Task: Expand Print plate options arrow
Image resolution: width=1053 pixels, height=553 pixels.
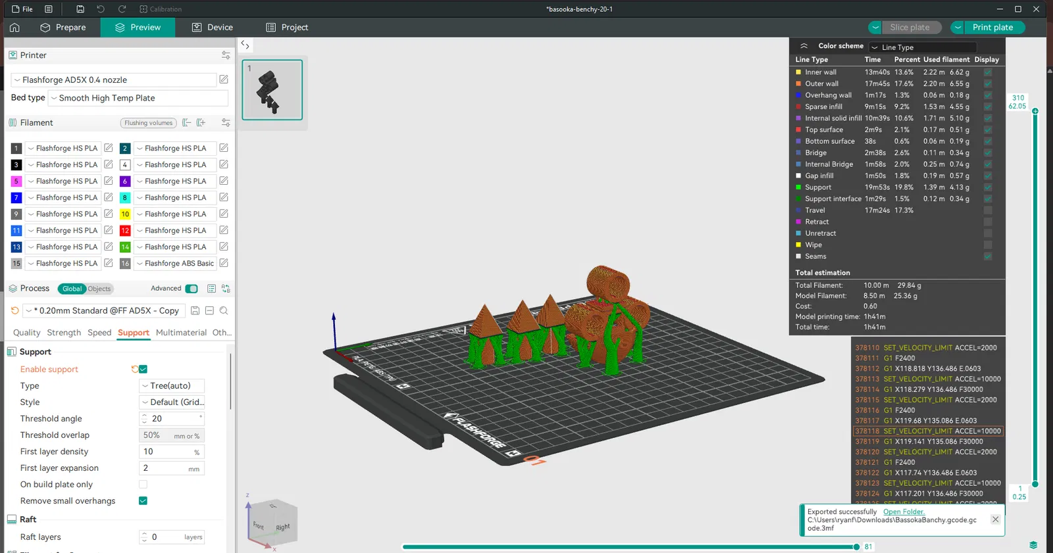Action: (958, 28)
